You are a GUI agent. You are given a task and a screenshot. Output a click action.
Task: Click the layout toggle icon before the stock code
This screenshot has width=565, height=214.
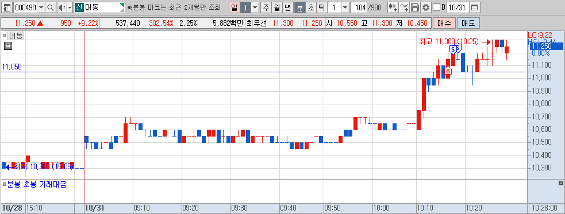tap(7, 7)
